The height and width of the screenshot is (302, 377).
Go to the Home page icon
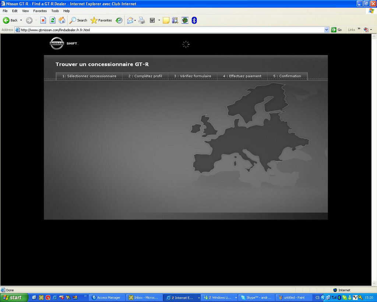coord(62,20)
